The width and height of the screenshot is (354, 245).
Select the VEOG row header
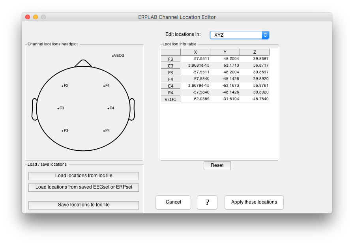coord(170,99)
